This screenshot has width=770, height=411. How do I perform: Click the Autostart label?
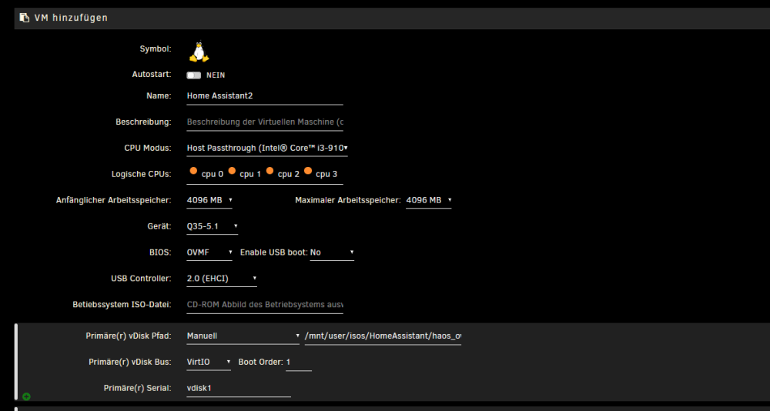tap(152, 75)
